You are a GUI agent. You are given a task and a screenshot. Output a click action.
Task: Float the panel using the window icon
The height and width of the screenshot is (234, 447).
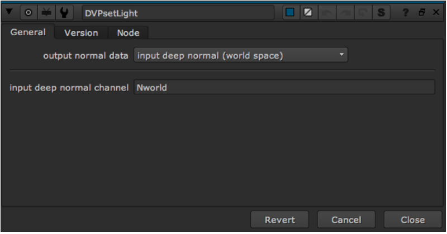422,12
